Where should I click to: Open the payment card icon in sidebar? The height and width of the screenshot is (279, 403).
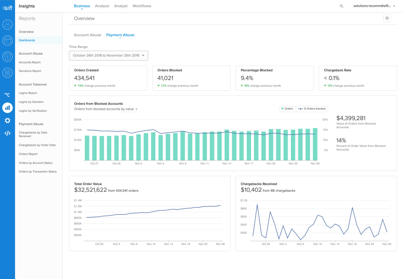pos(7,40)
